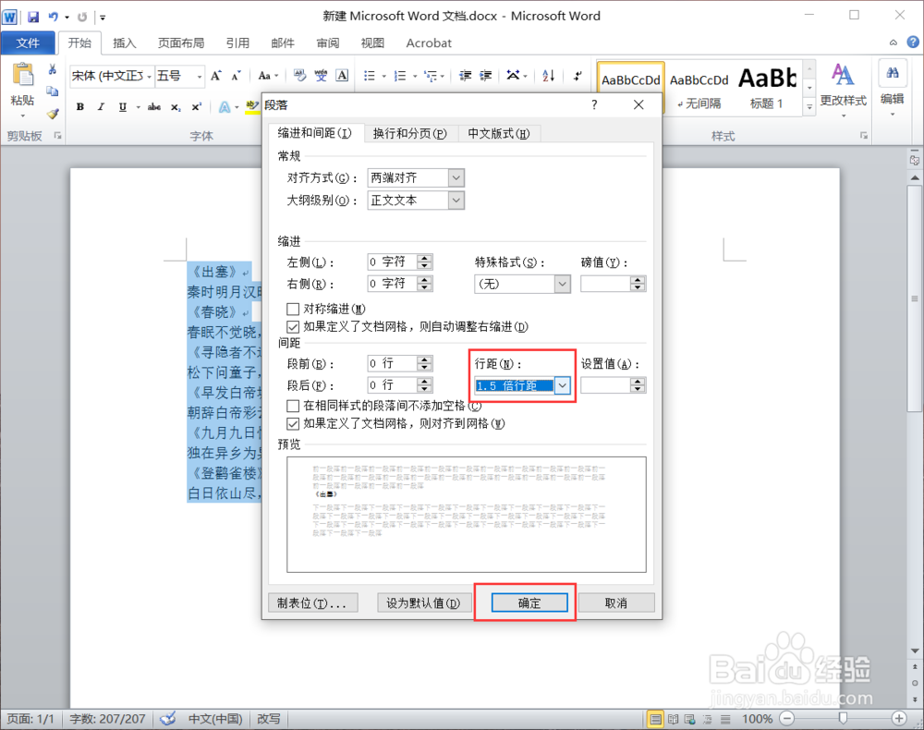Check 在相同样式的段落间不添加空格 option

pyautogui.click(x=293, y=405)
